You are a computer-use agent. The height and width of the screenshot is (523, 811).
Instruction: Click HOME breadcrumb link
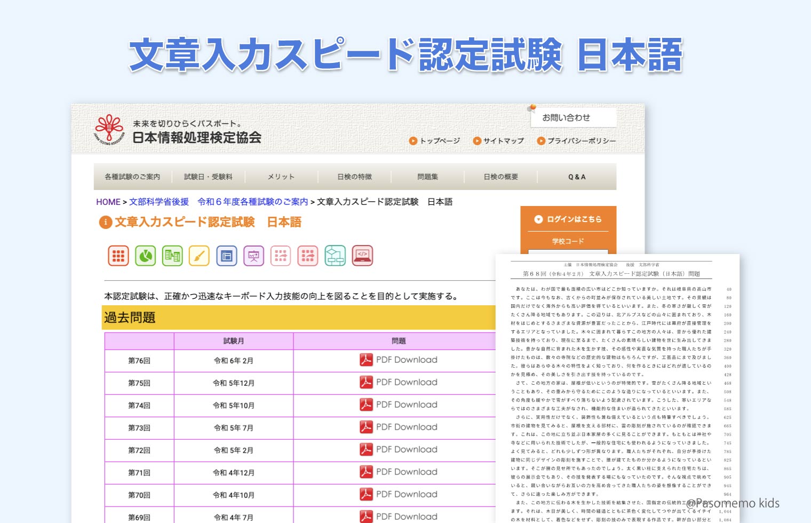coord(108,202)
